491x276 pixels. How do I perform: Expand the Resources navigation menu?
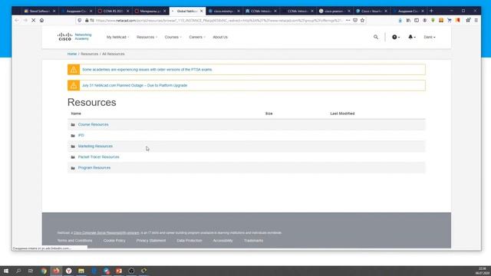pyautogui.click(x=147, y=37)
